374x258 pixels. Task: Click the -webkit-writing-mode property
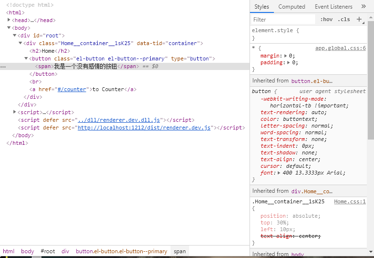tap(292, 99)
